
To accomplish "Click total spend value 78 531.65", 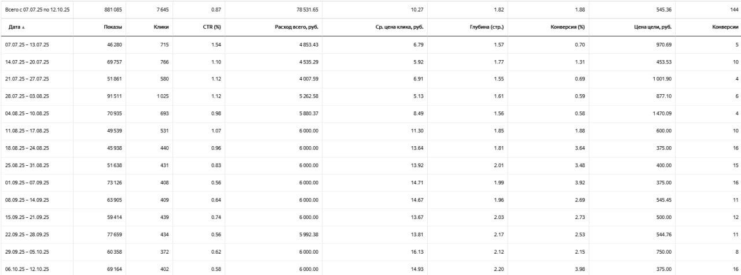I will click(x=307, y=9).
